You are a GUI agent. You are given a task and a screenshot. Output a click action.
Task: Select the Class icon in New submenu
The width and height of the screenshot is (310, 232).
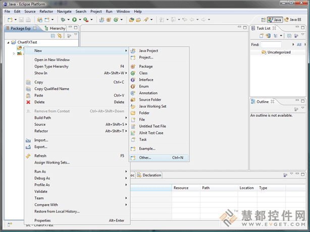[133, 73]
